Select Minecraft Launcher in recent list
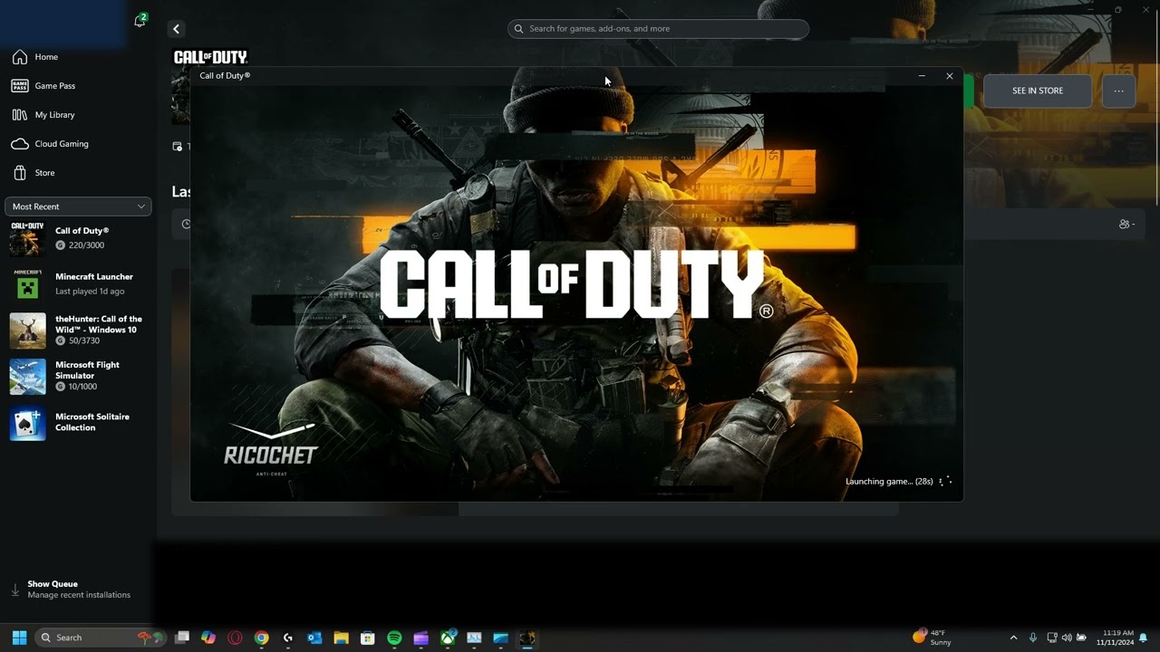This screenshot has width=1160, height=652. click(77, 283)
